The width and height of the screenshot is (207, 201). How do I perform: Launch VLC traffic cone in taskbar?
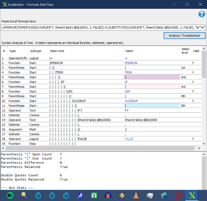[136, 195]
